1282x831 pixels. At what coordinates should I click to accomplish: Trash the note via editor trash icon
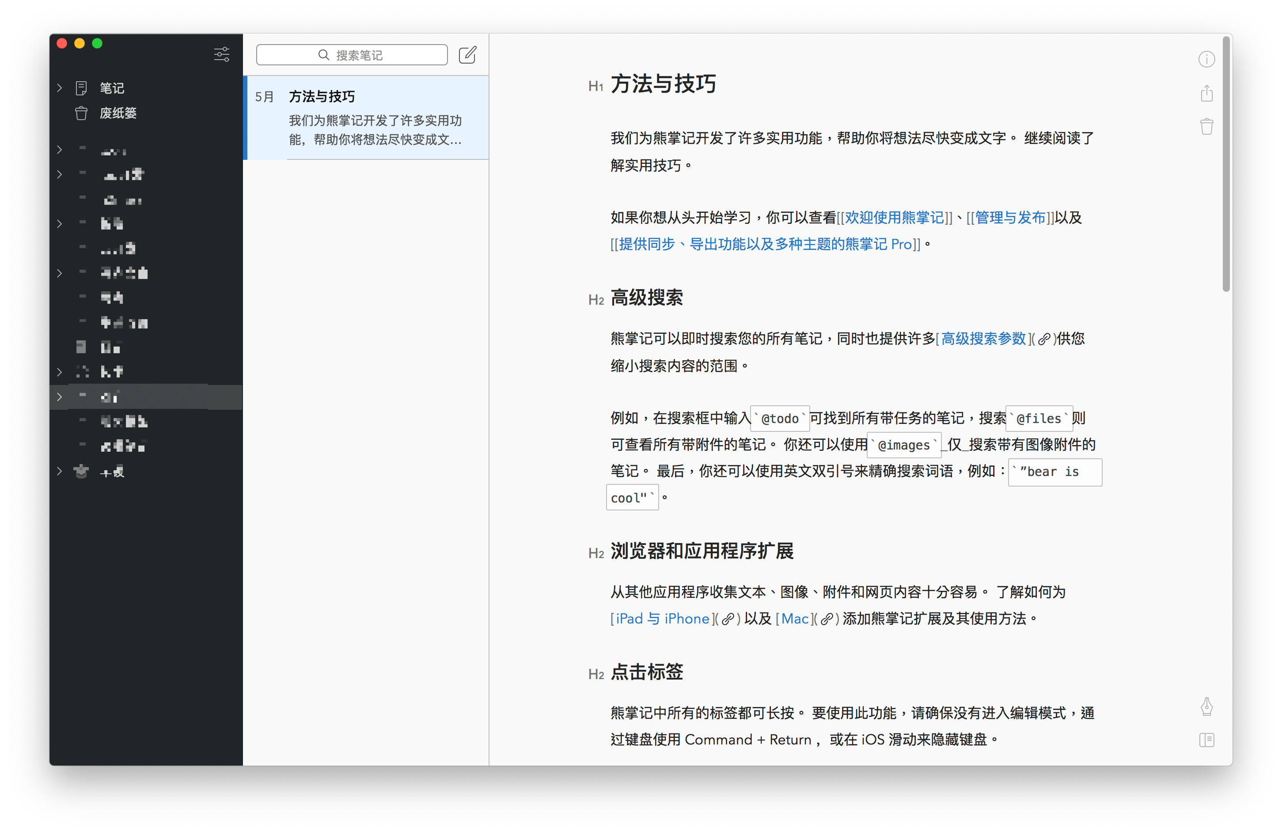point(1206,127)
